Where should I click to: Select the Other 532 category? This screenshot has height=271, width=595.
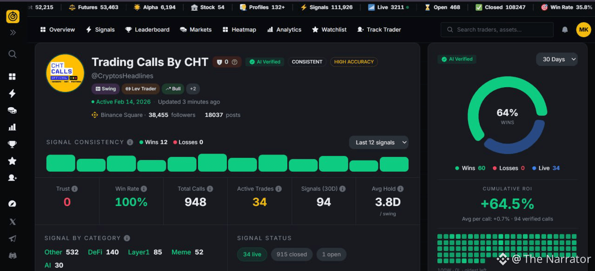pos(61,252)
